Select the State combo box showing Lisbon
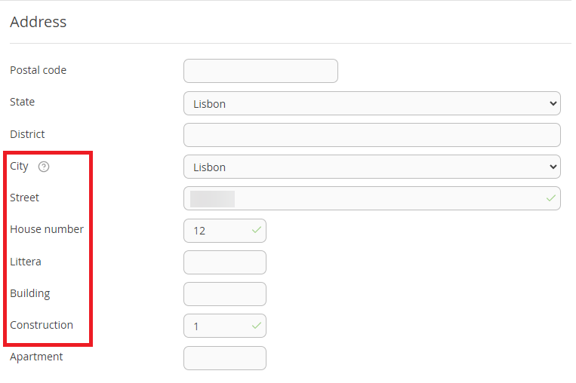 (x=371, y=103)
